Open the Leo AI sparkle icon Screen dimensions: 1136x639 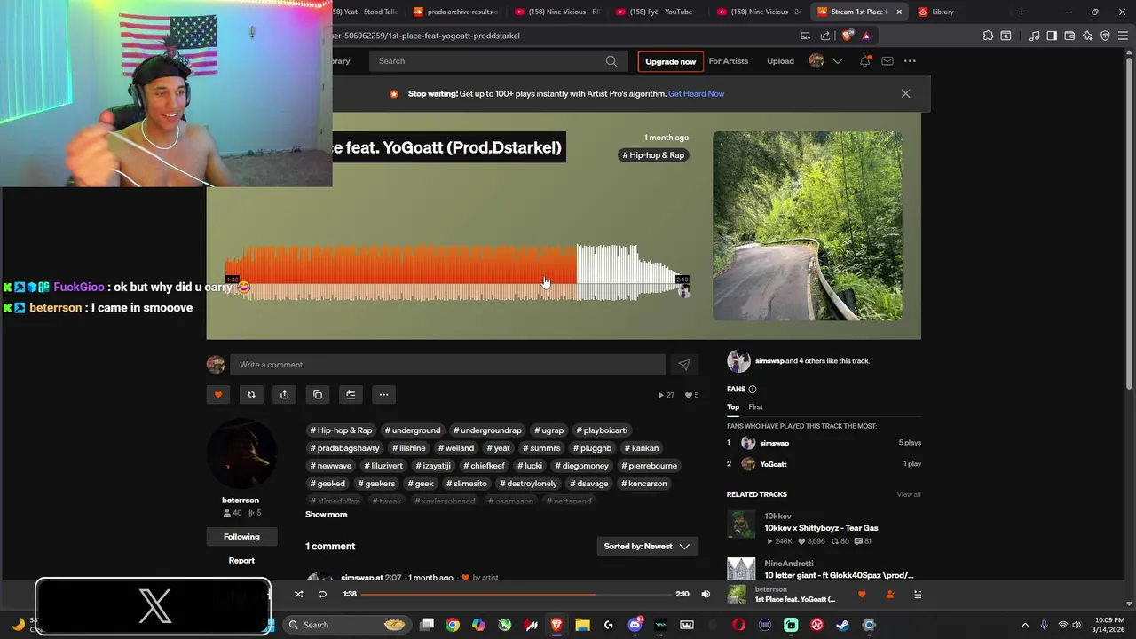click(1087, 35)
